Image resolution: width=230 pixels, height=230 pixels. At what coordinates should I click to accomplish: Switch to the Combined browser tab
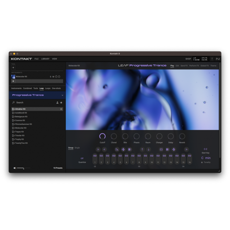tap(27, 88)
